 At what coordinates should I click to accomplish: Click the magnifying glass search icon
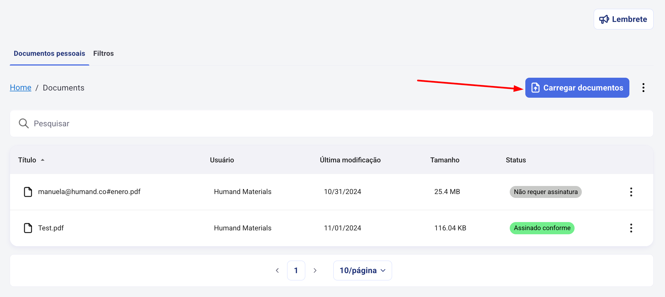24,124
